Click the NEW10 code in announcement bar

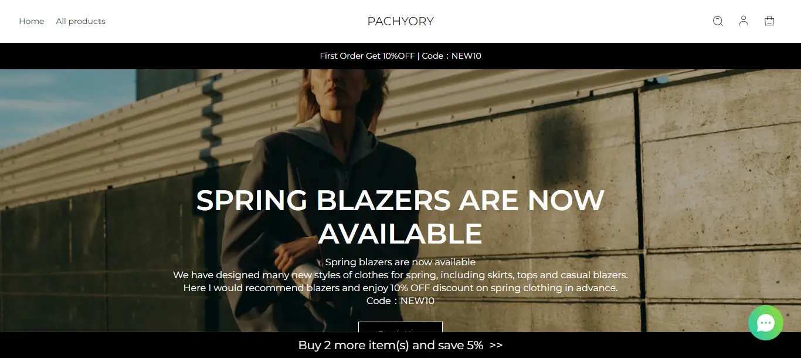coord(466,56)
